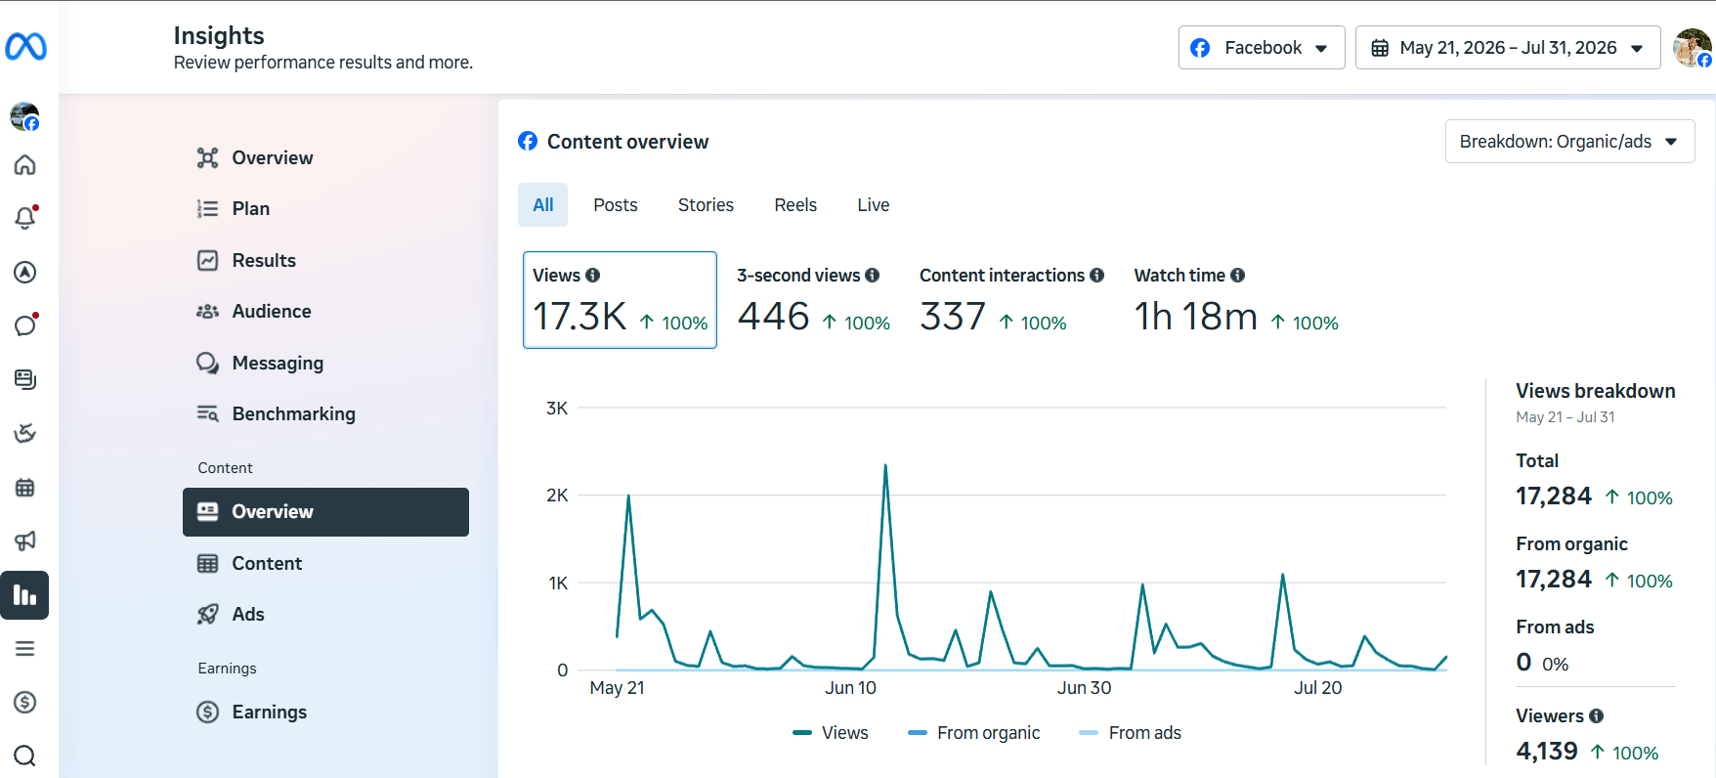
Task: Open the Audience menu item
Action: click(325, 312)
